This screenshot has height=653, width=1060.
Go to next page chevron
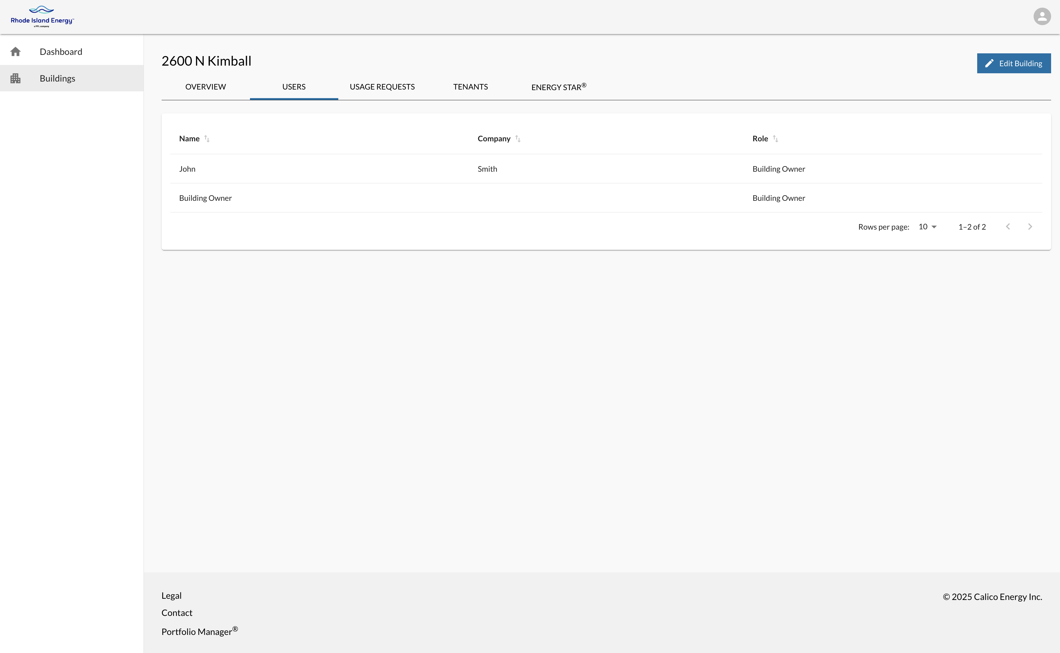click(1030, 227)
